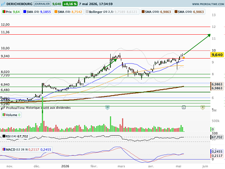Click the DERICHEBOURG instrument name

[19, 4]
